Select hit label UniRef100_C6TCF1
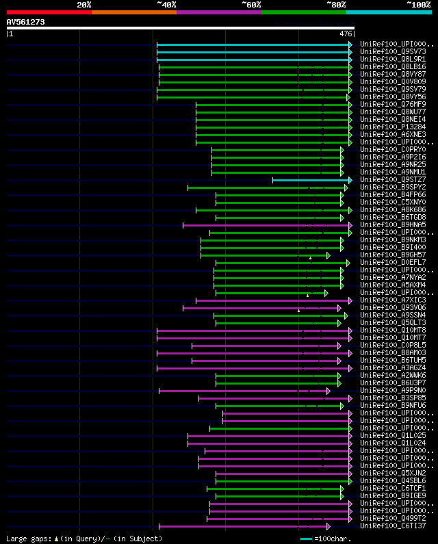The image size is (438, 544). (x=393, y=489)
